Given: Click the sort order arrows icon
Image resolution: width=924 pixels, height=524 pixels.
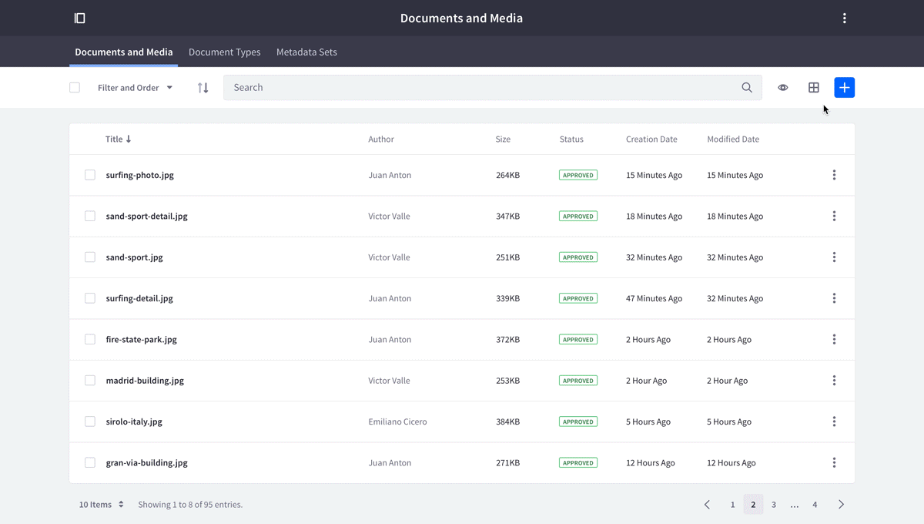Looking at the screenshot, I should 203,87.
